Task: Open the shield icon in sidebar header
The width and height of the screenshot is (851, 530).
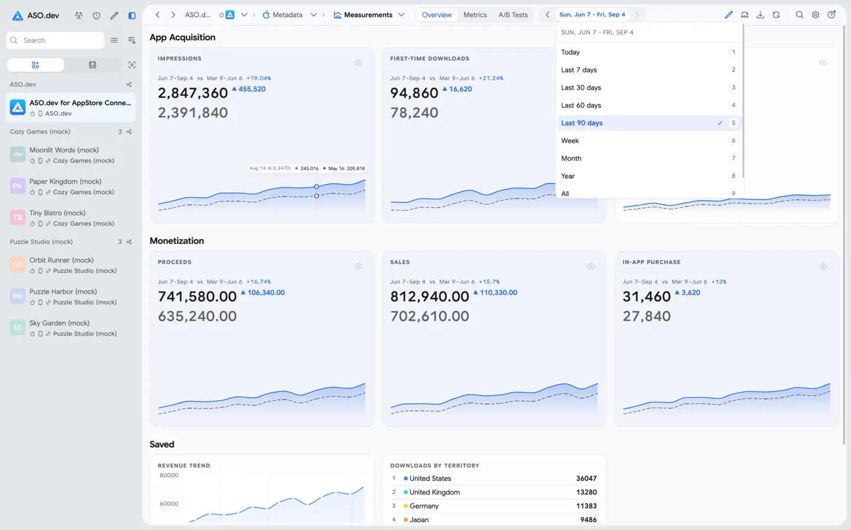Action: click(96, 15)
